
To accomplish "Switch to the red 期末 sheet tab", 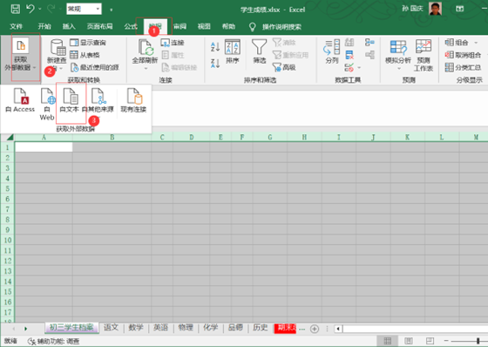I will tap(285, 328).
